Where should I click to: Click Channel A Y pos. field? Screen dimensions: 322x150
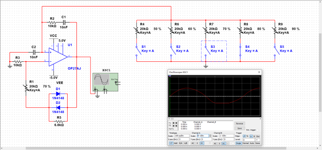pos(207,139)
